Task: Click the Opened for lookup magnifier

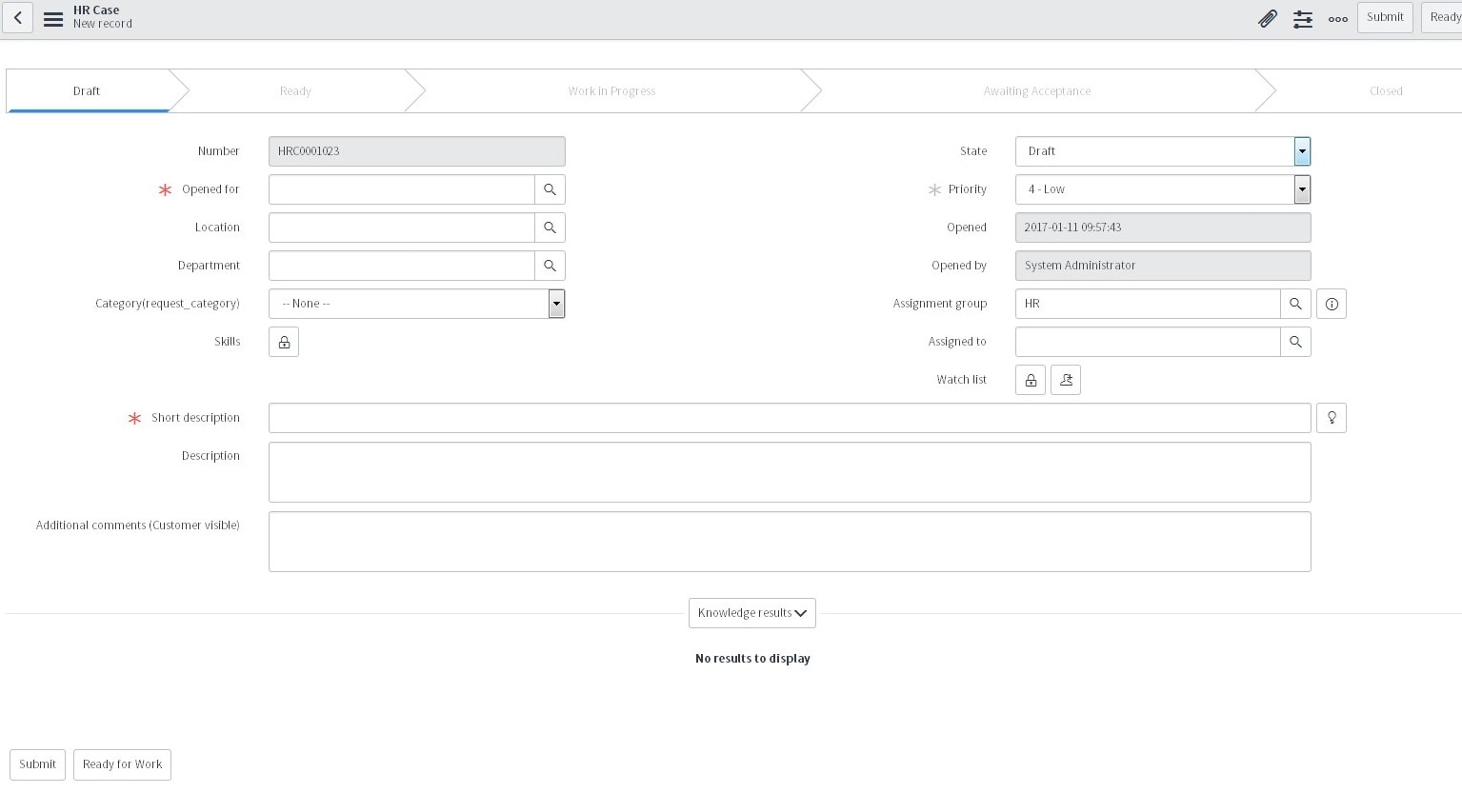Action: tap(550, 189)
